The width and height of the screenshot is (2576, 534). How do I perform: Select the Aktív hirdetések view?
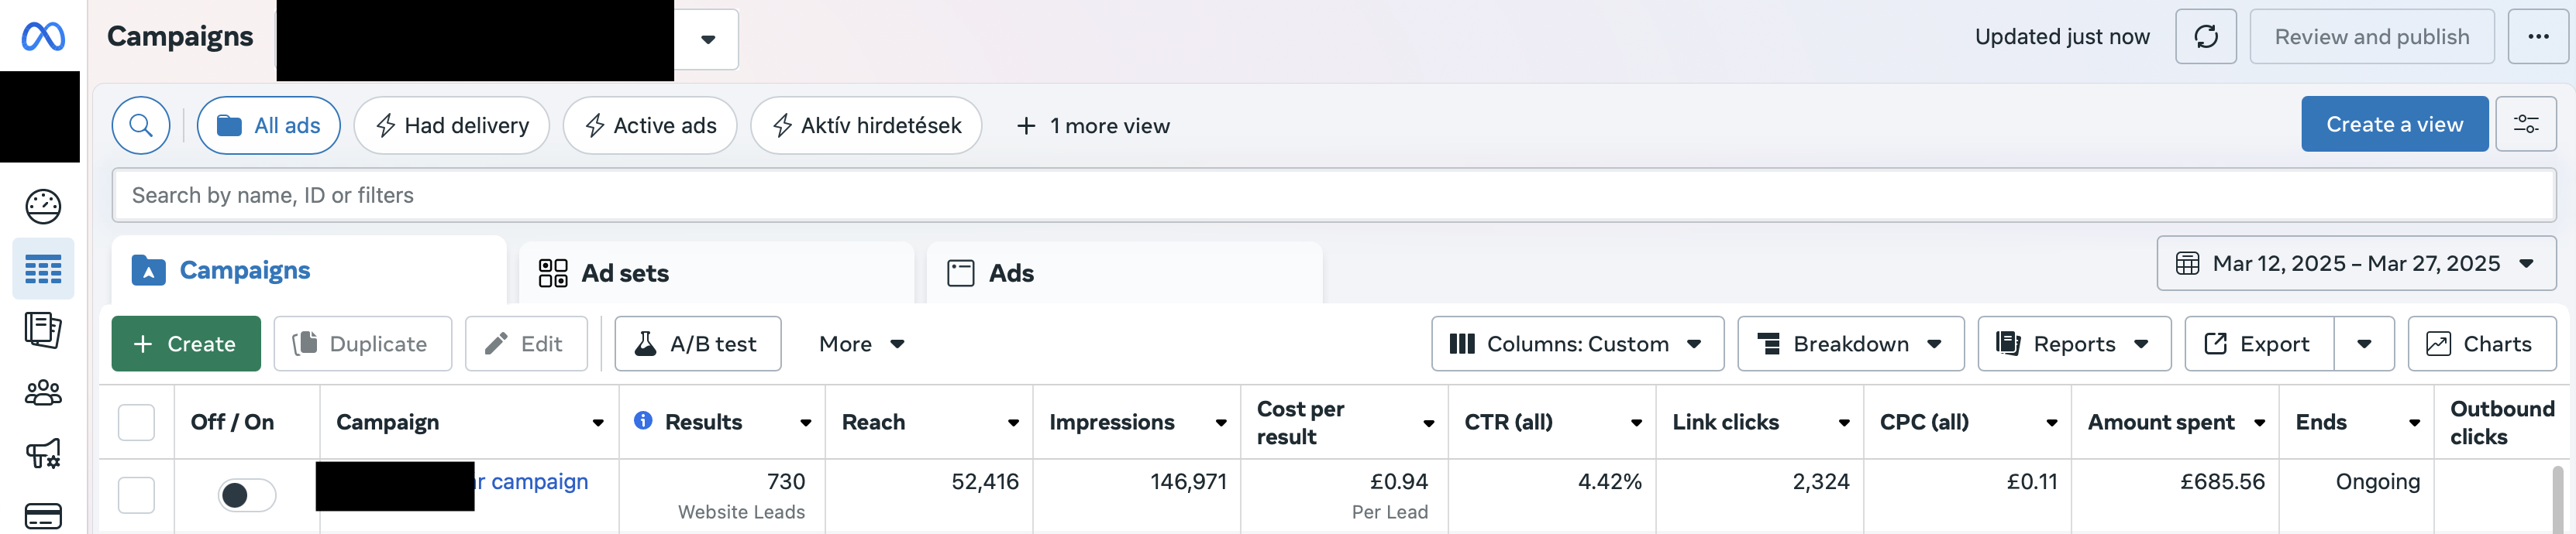[x=866, y=126]
